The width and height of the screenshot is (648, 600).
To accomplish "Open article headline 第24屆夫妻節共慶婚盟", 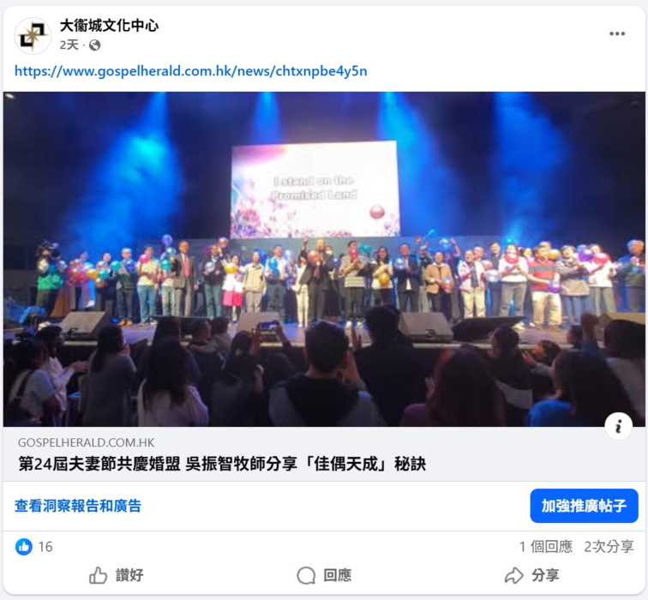I will pyautogui.click(x=222, y=464).
